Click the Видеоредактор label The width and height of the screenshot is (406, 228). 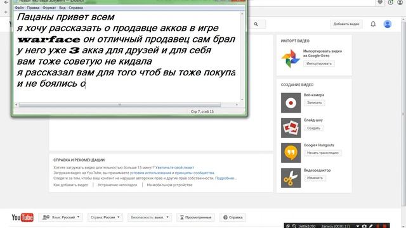tap(317, 170)
